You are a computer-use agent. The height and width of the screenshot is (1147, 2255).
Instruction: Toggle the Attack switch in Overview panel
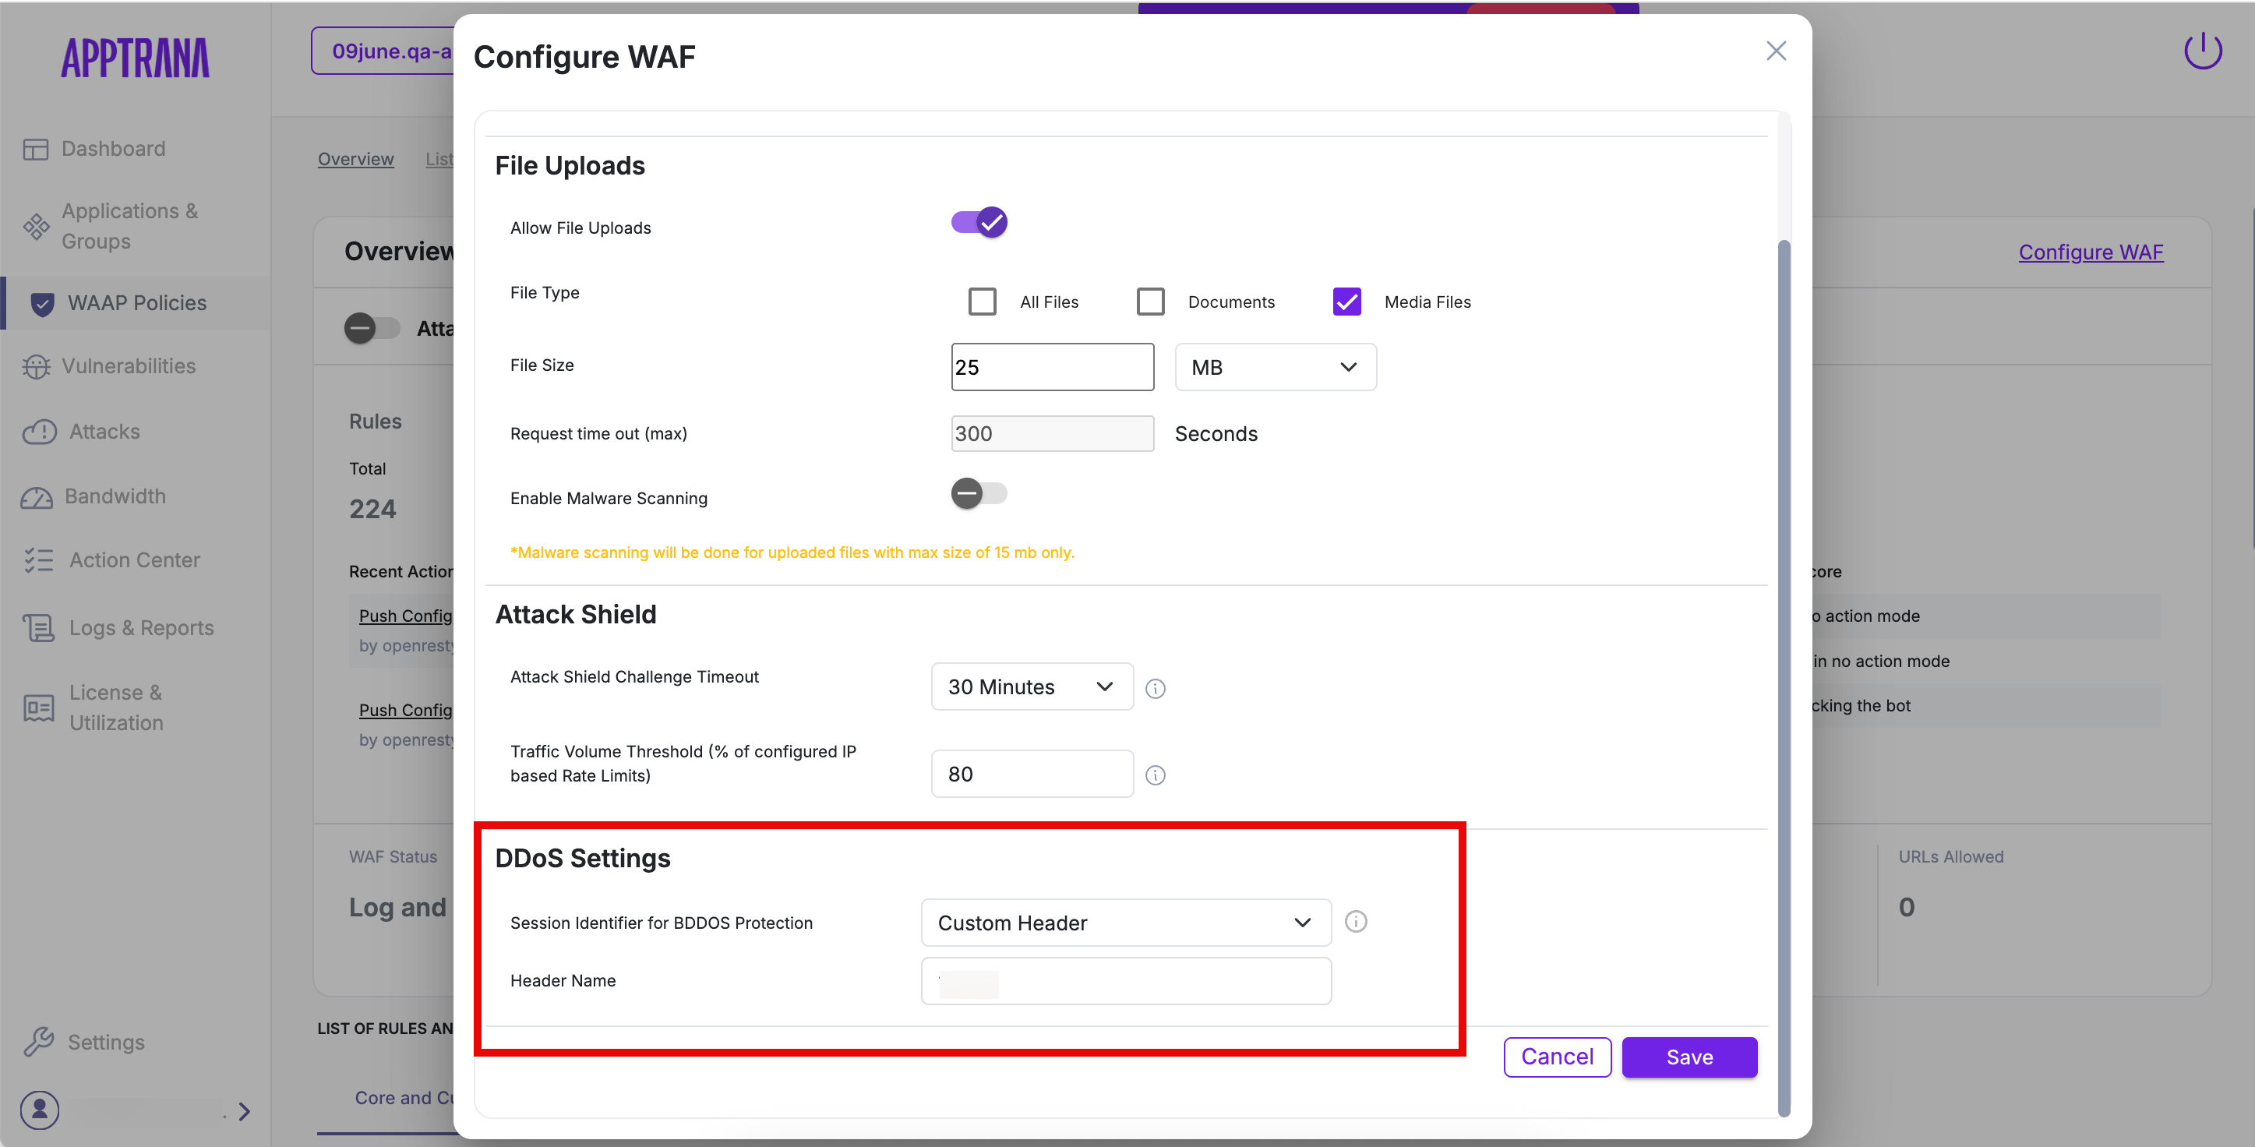[372, 328]
